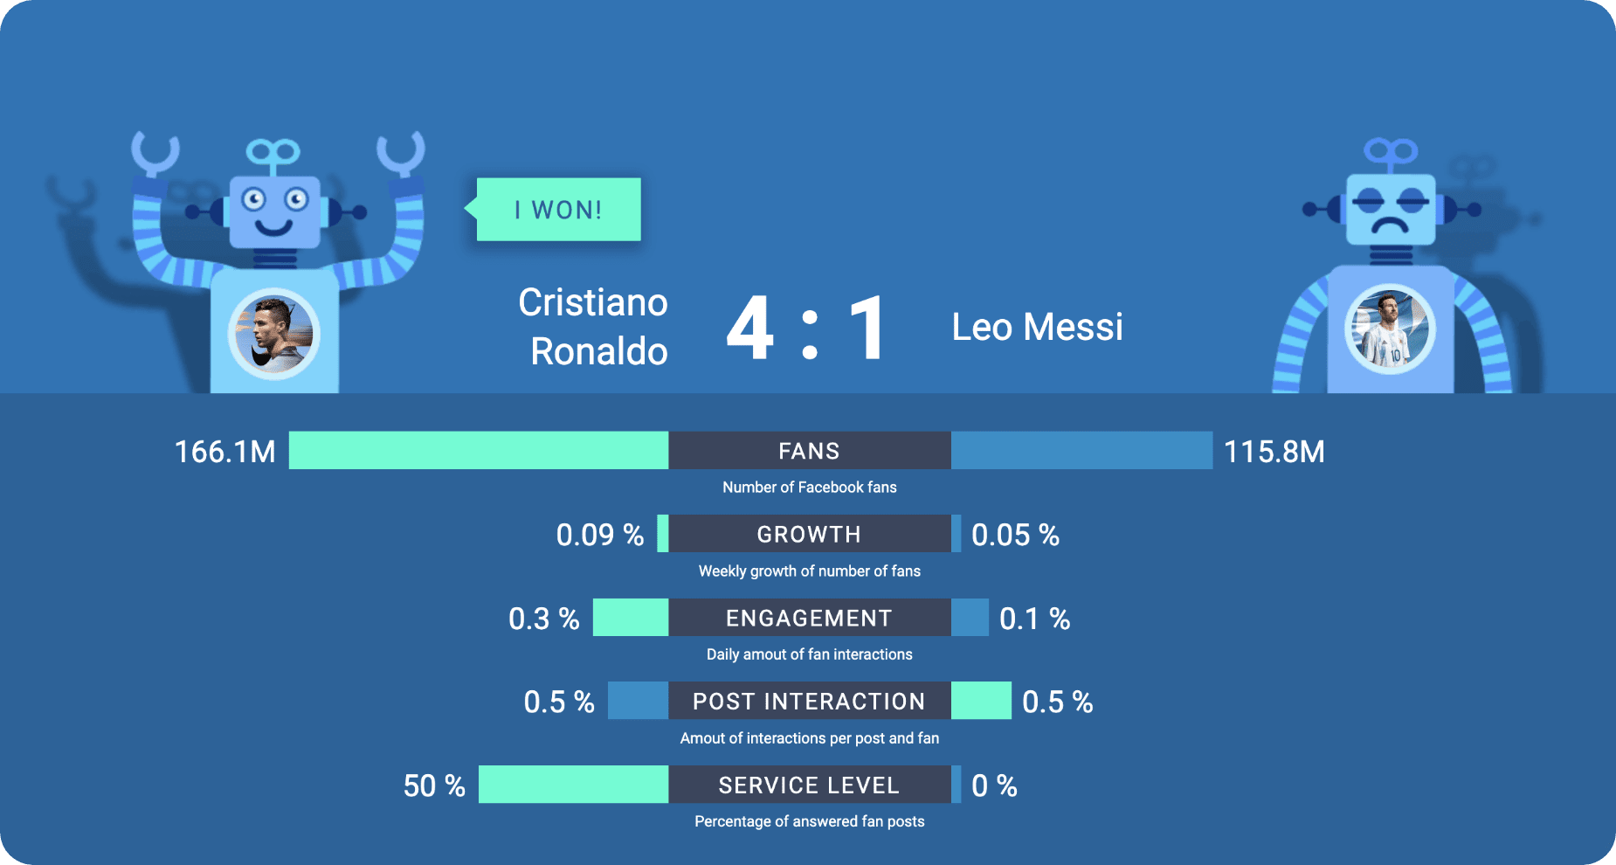This screenshot has height=865, width=1616.
Task: Click Cristiano Ronaldo's profile picture
Action: point(274,334)
